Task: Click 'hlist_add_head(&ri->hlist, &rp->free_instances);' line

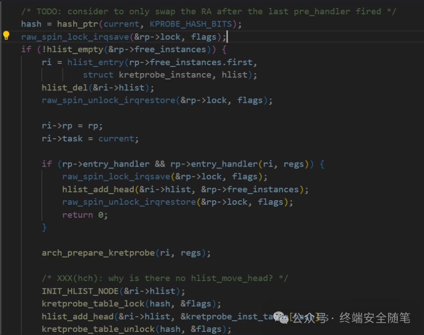Action: pos(185,189)
